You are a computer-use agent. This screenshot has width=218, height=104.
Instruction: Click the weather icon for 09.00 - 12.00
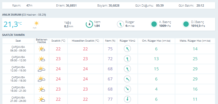pyautogui.click(x=41, y=59)
